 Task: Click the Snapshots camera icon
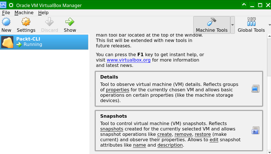[x=255, y=130]
